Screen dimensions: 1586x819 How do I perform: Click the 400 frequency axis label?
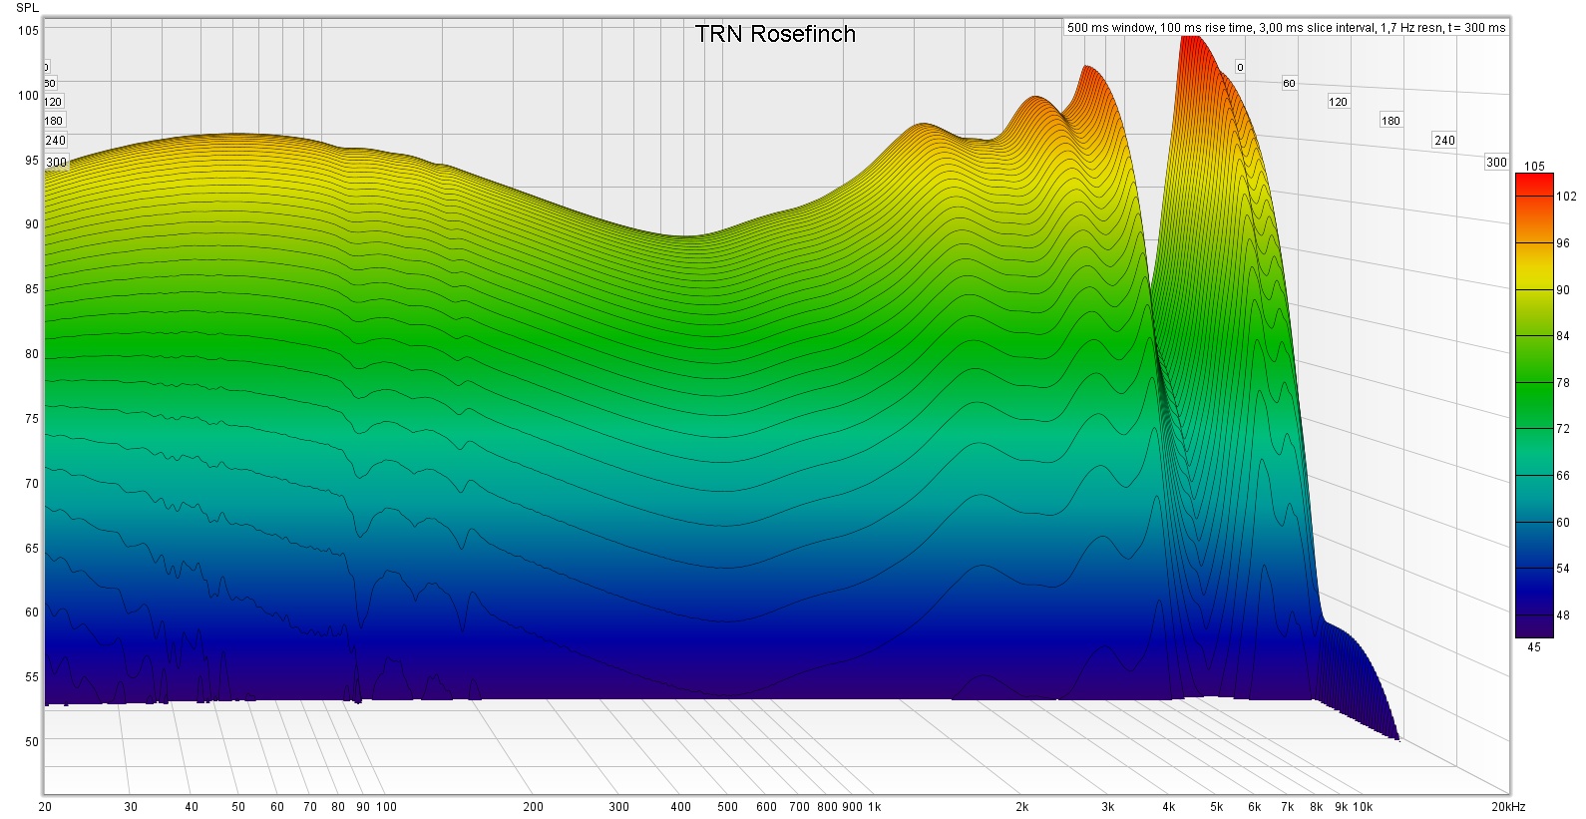(x=680, y=807)
